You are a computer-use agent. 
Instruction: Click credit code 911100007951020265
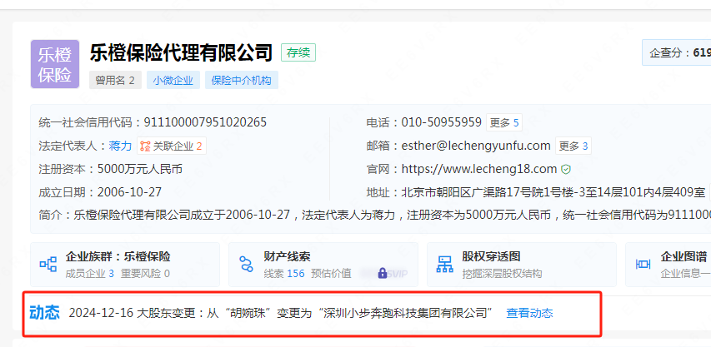205,122
